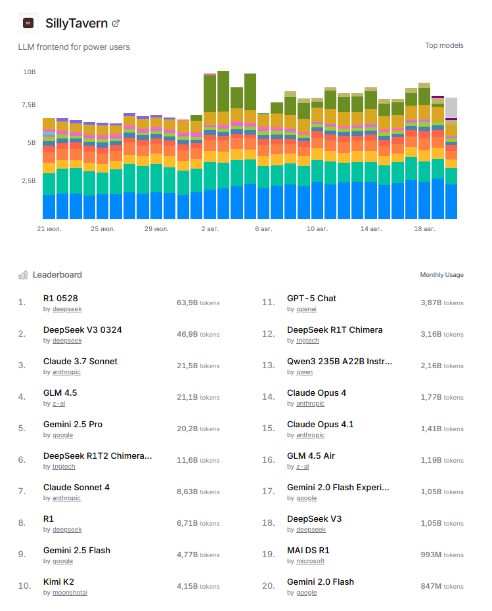Open DeepSeek V3 0324 model page
Image resolution: width=492 pixels, height=611 pixels.
pos(82,330)
